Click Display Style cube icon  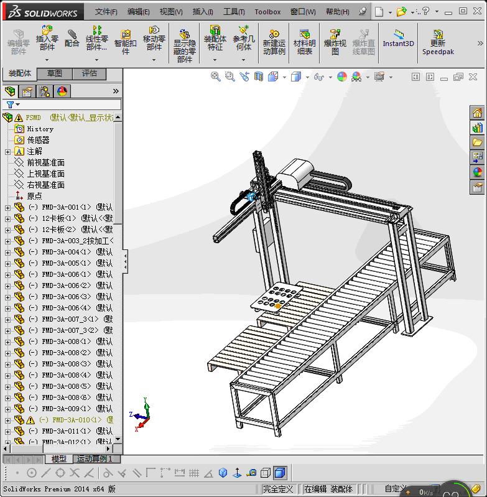coord(296,77)
